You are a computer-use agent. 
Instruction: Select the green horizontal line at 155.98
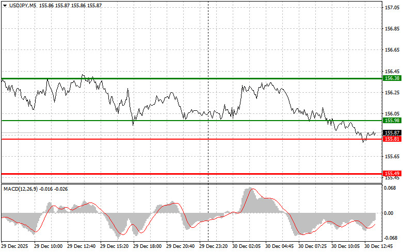coord(192,121)
